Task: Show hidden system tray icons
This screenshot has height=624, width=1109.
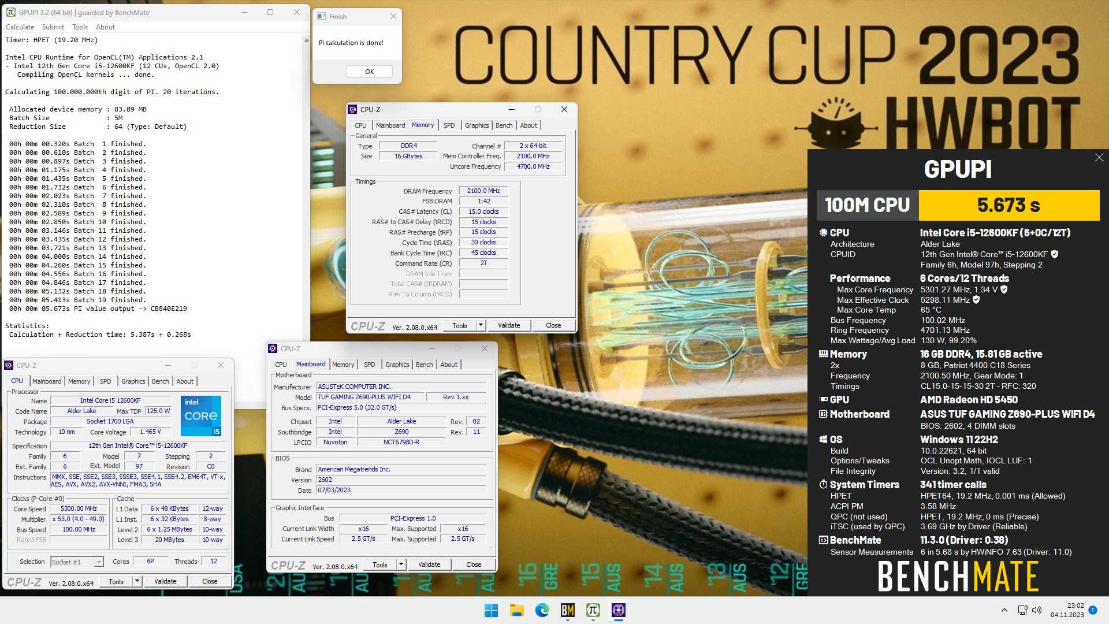Action: pos(1004,610)
